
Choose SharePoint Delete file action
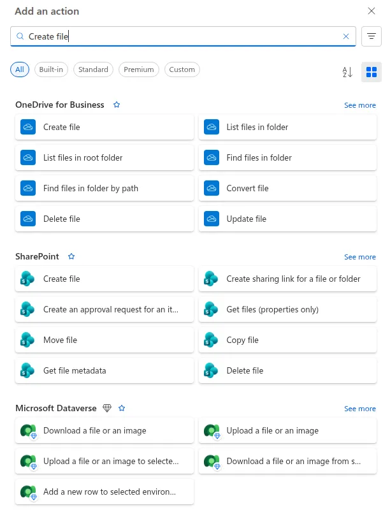287,370
